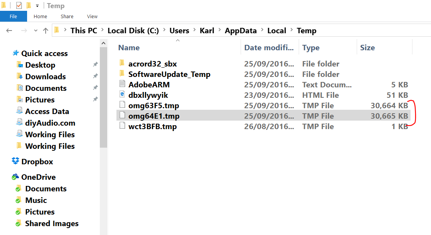
Task: Open the Customize Quick Access Toolbar dropdown
Action: point(37,5)
